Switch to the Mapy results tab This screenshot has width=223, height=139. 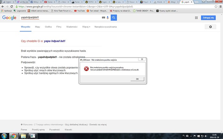click(37, 27)
